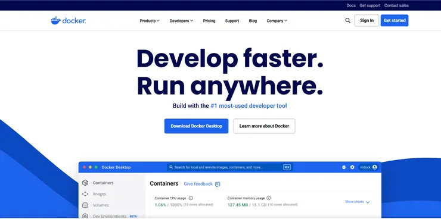Open the Pricing page

tap(209, 20)
